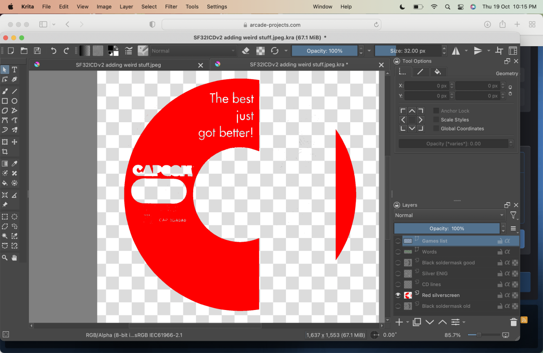This screenshot has width=543, height=353.
Task: Select the Text tool in the toolbox
Action: [14, 69]
